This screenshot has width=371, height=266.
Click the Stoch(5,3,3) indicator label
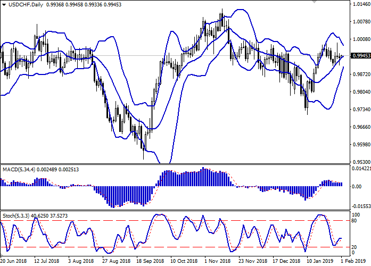pos(16,216)
